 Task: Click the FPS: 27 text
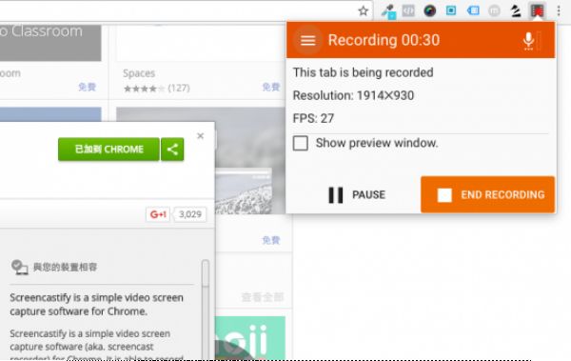(313, 118)
